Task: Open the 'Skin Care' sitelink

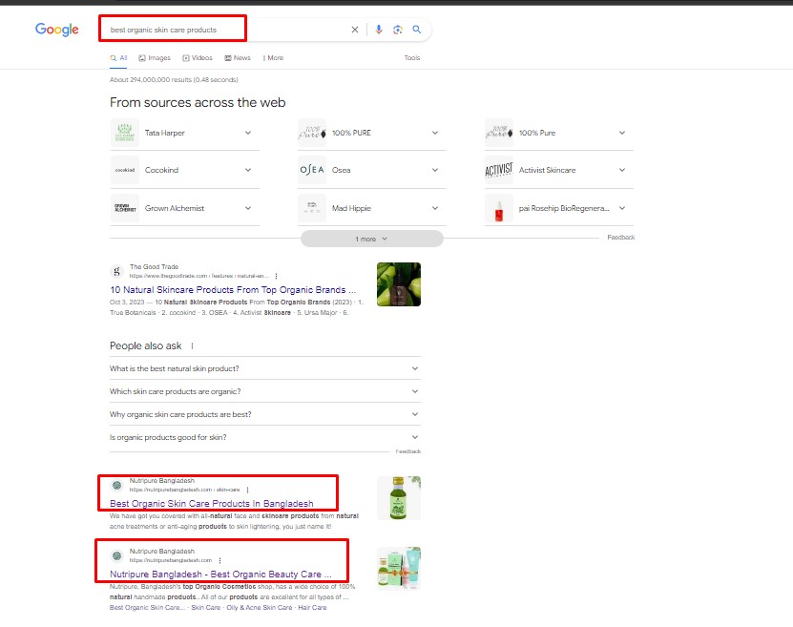Action: [x=206, y=607]
